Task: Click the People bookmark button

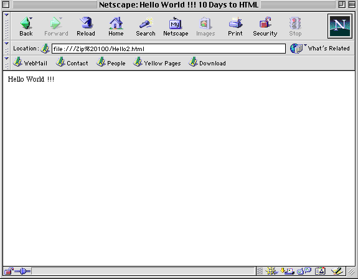Action: (111, 63)
